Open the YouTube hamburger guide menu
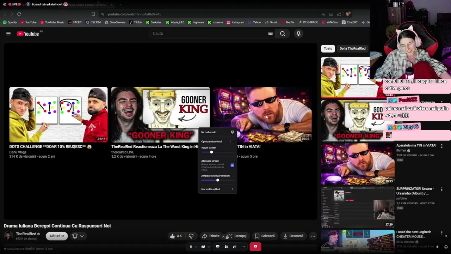 [8, 34]
